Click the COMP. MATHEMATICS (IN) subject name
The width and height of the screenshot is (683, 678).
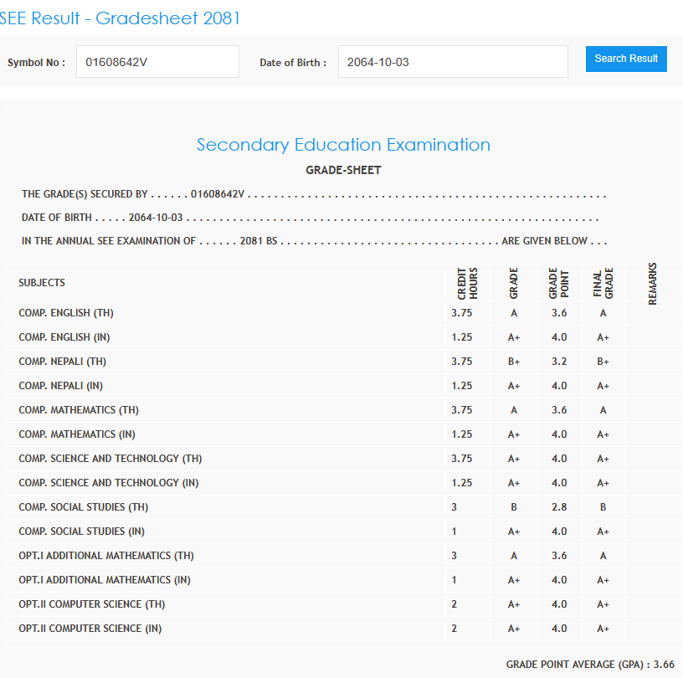[79, 434]
